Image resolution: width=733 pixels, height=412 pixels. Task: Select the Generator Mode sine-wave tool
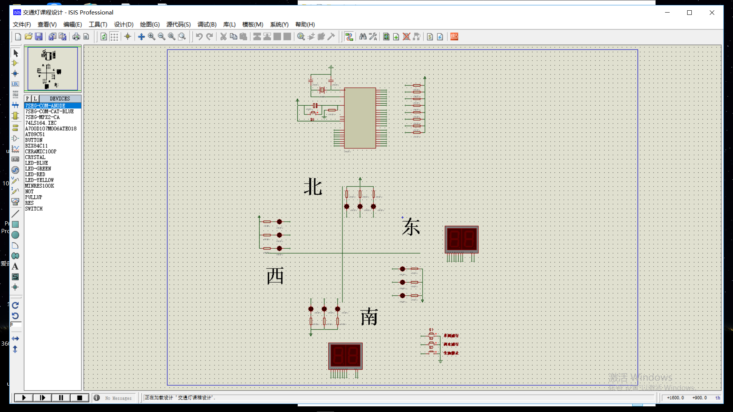15,170
